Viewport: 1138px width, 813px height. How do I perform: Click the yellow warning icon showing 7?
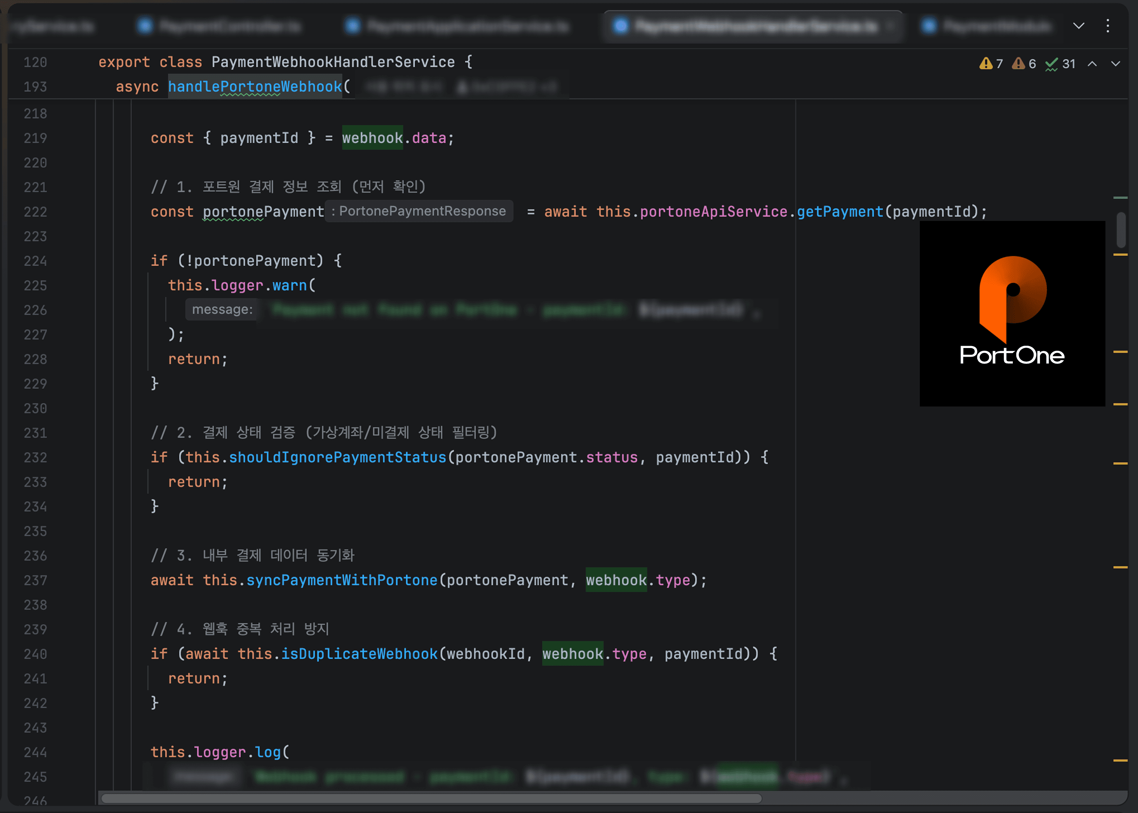pyautogui.click(x=986, y=64)
